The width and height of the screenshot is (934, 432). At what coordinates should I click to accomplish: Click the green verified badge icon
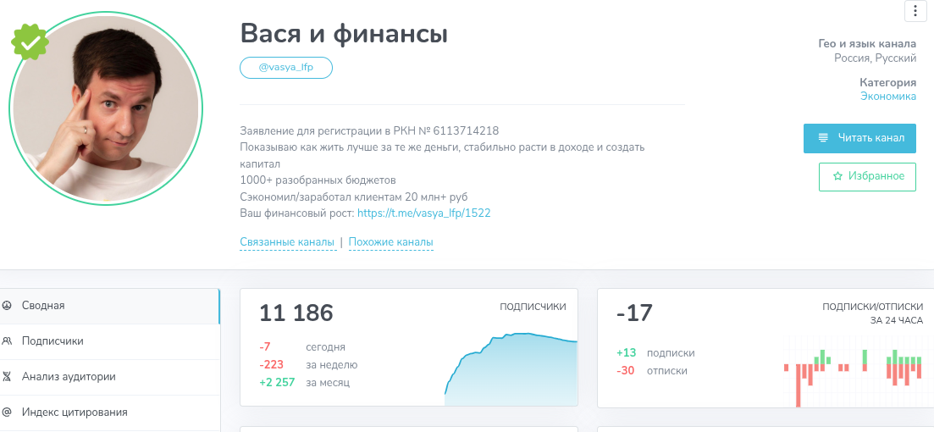[30, 42]
